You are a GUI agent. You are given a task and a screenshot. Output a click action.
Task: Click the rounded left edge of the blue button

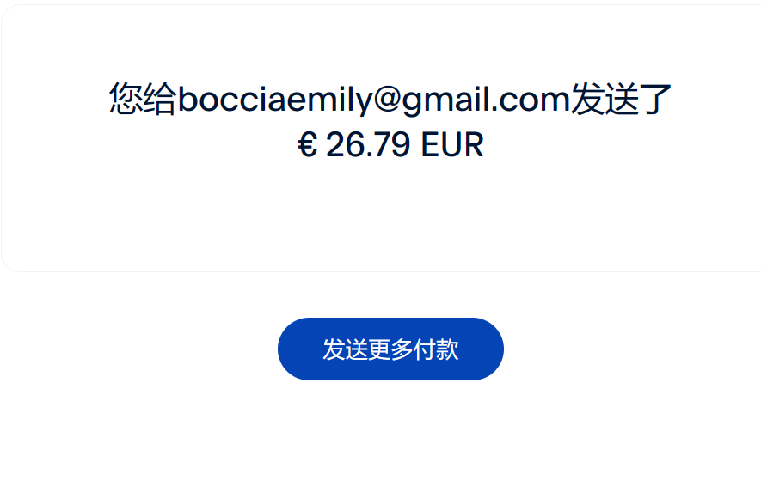tap(289, 349)
